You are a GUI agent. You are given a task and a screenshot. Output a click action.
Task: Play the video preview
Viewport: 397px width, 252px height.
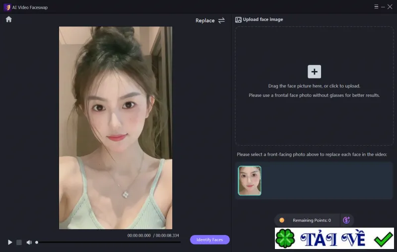point(10,243)
